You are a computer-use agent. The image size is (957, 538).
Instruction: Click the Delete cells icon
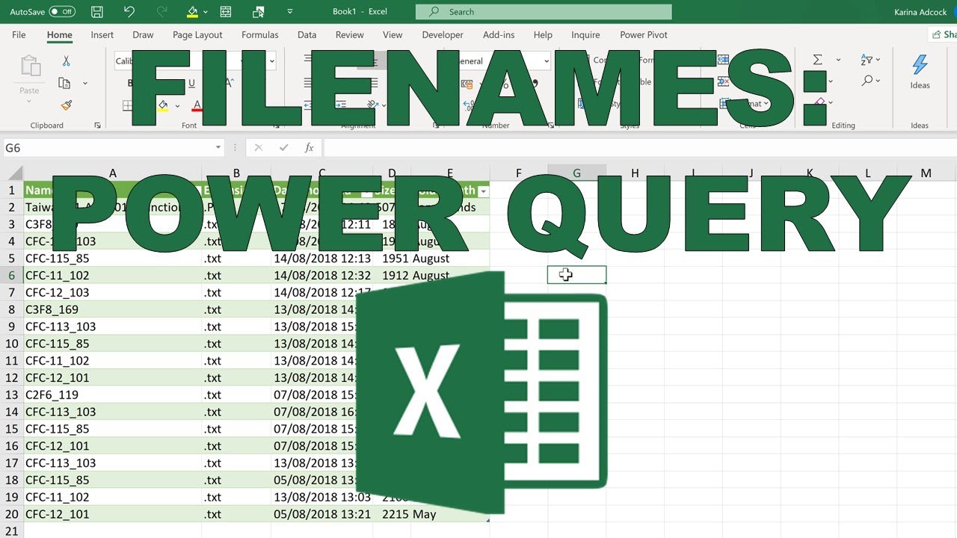click(723, 82)
